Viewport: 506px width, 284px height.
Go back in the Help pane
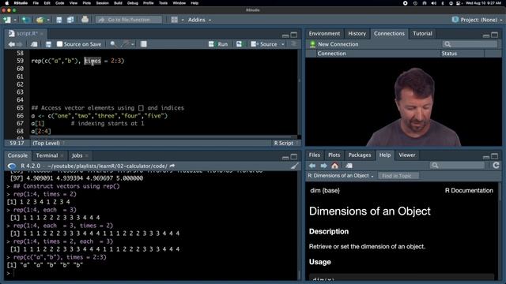[x=312, y=166]
